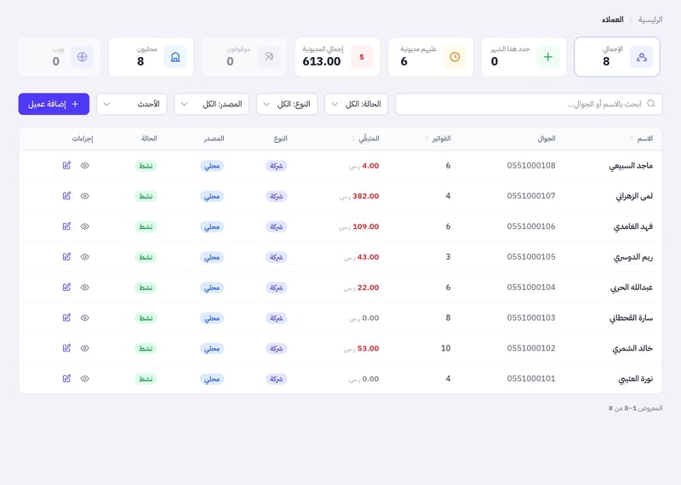Click نشط status in ماجد السبيعي row

[x=146, y=166]
